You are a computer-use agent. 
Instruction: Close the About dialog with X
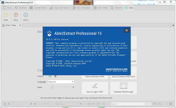click(x=127, y=30)
